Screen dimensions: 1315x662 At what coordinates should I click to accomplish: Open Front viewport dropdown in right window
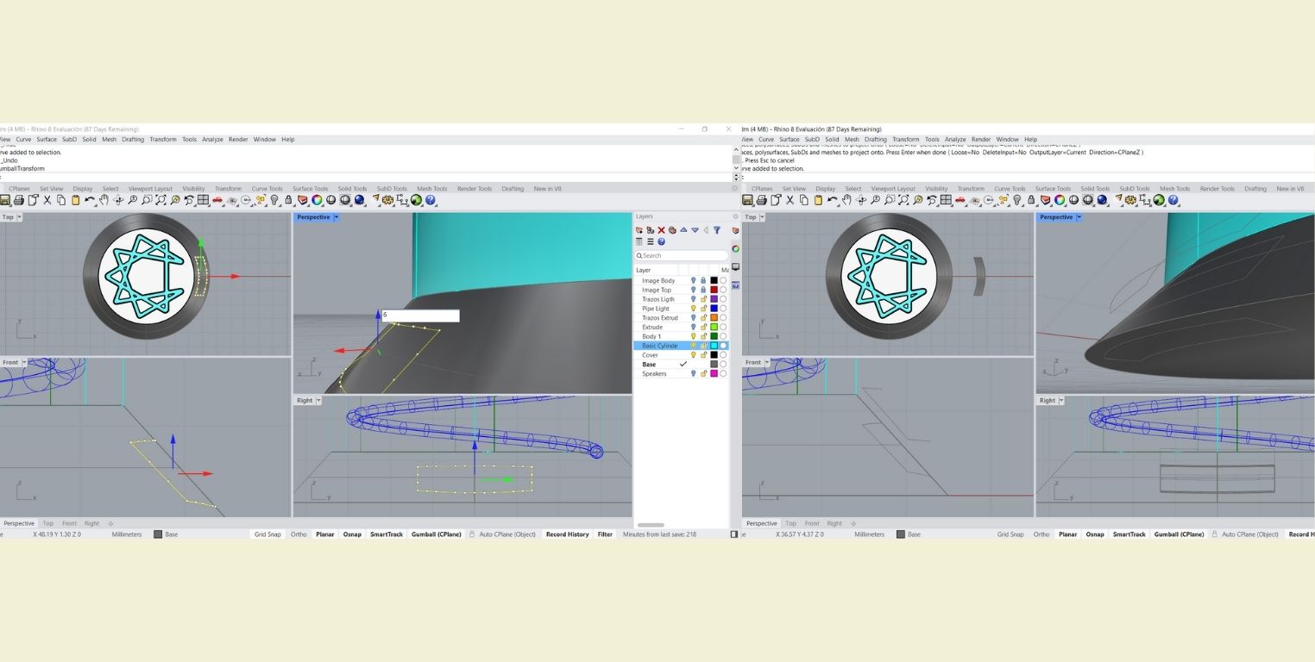768,362
